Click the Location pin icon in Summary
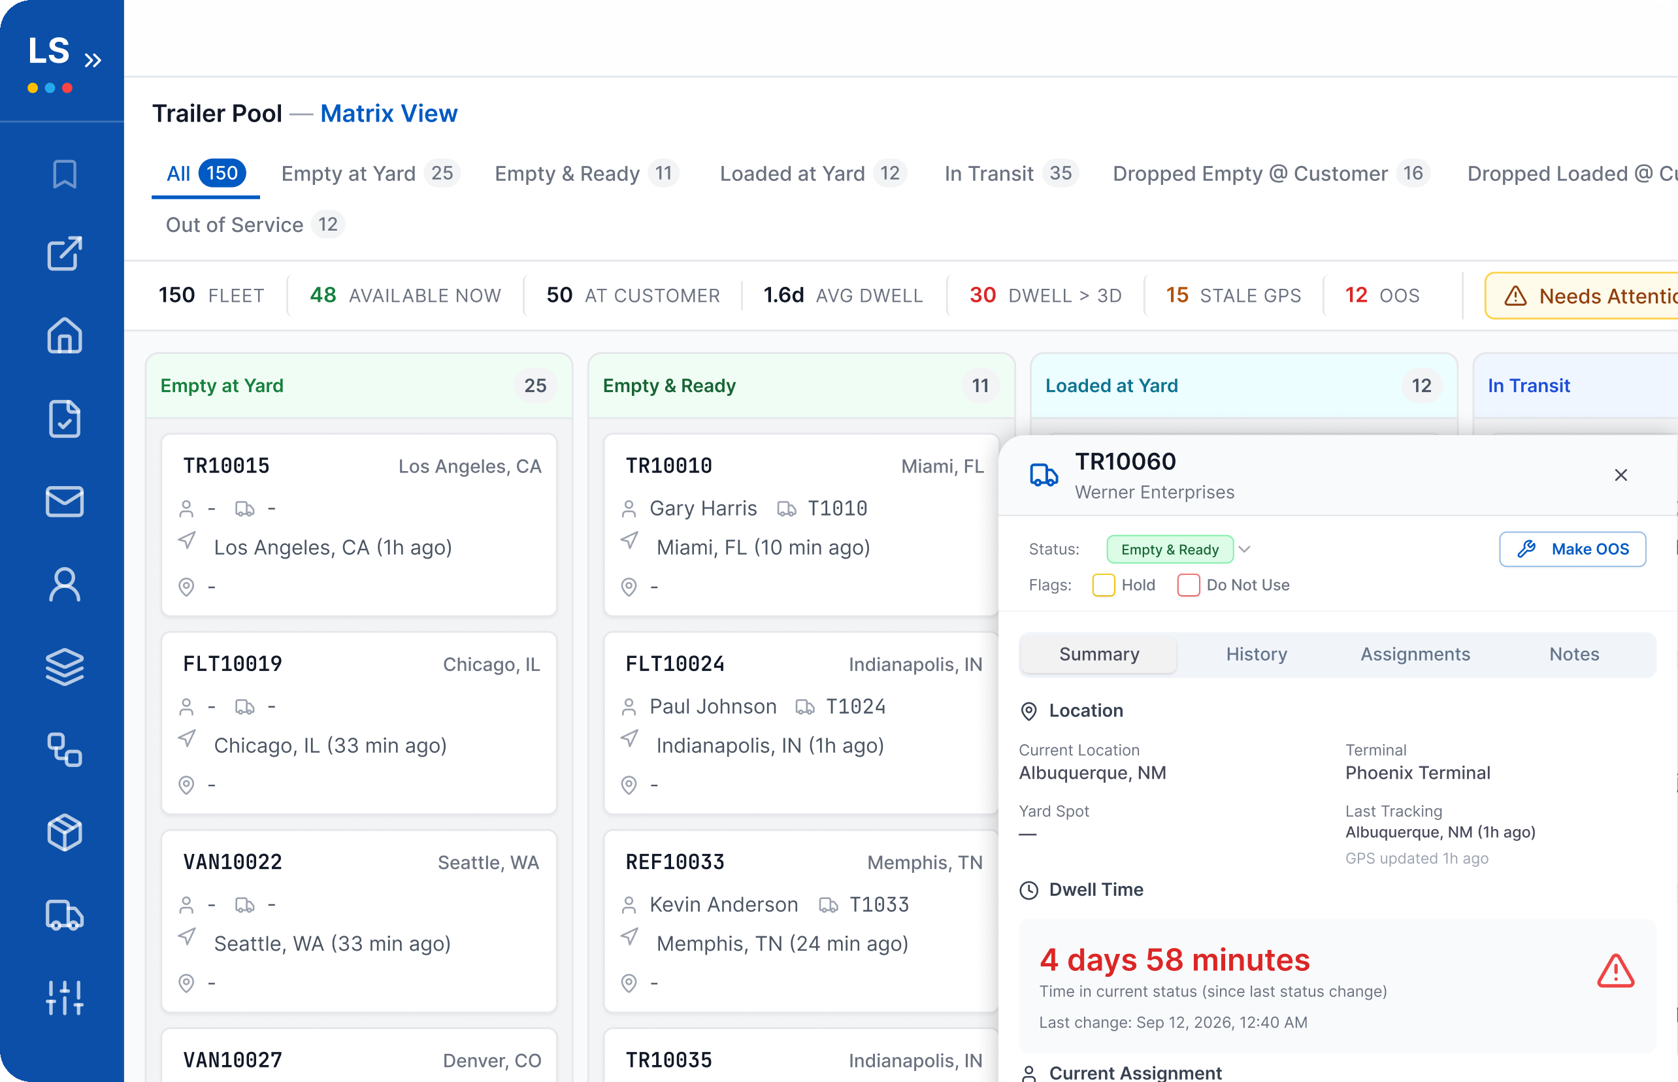This screenshot has width=1678, height=1082. tap(1028, 711)
